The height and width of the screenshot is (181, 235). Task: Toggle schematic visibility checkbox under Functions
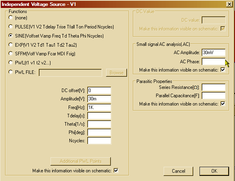[116, 170]
